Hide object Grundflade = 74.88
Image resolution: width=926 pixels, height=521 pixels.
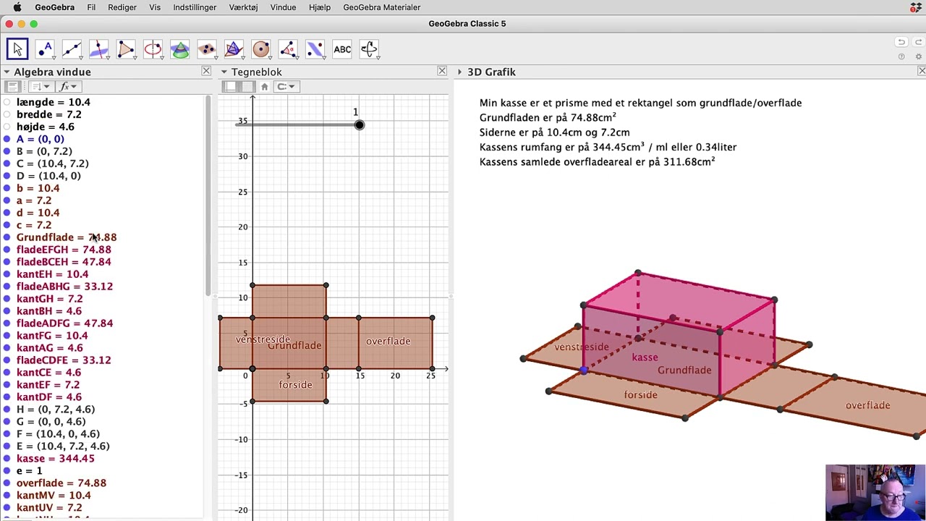coord(7,237)
